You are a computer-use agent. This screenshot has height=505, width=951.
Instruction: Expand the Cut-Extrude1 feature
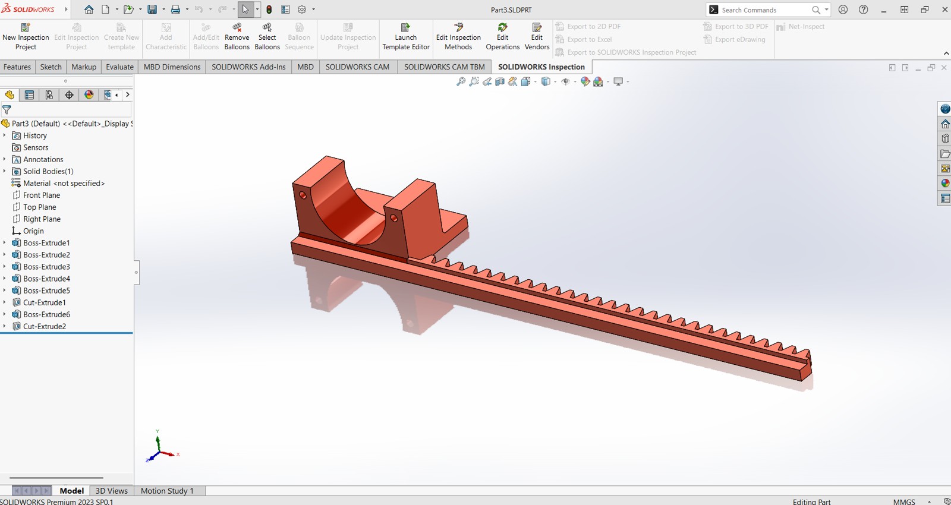pyautogui.click(x=5, y=302)
